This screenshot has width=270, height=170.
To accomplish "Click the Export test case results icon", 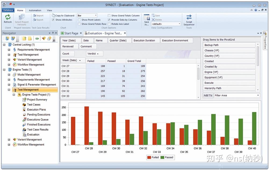I will (x=34, y=20).
